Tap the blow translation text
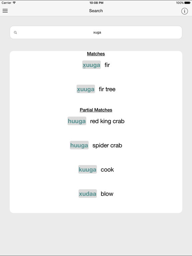 coord(107,194)
